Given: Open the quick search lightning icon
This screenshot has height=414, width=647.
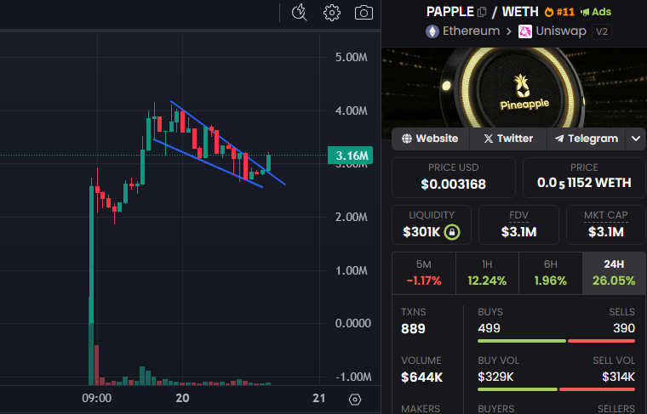Looking at the screenshot, I should coord(299,13).
